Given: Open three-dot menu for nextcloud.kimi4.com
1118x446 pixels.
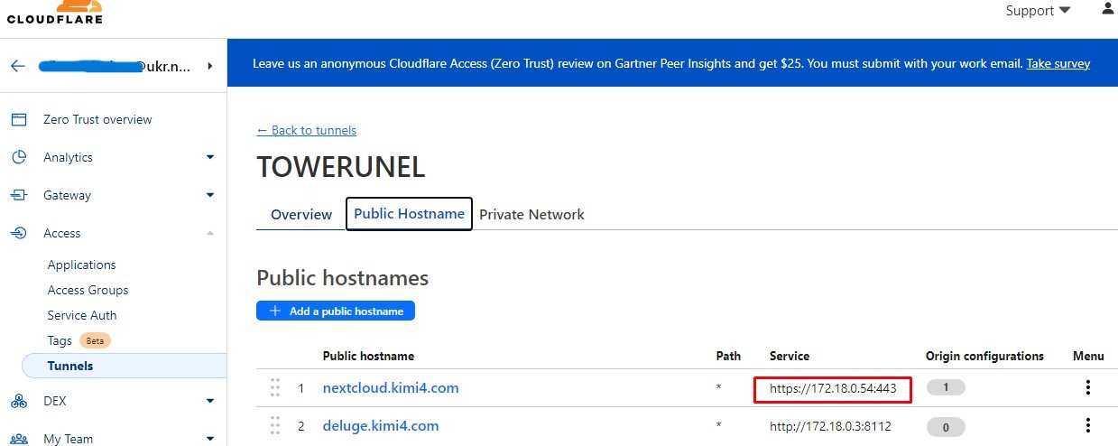Looking at the screenshot, I should pyautogui.click(x=1088, y=387).
